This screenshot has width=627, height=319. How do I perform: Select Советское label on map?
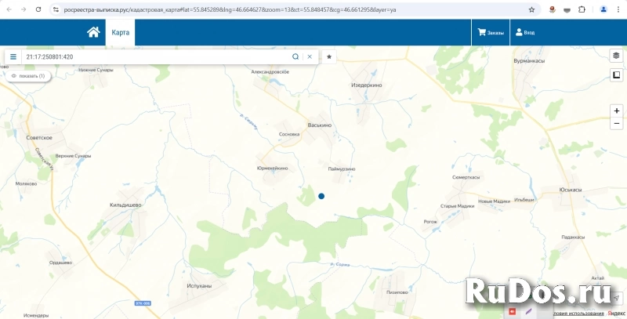39,137
